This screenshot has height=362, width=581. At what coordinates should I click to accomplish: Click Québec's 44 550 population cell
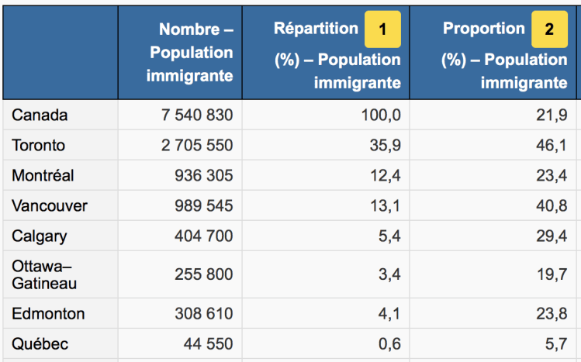click(x=208, y=344)
